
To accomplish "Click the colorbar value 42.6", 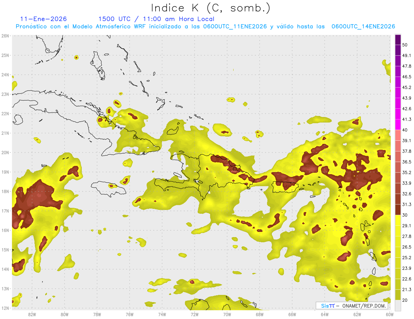I will (x=406, y=109).
